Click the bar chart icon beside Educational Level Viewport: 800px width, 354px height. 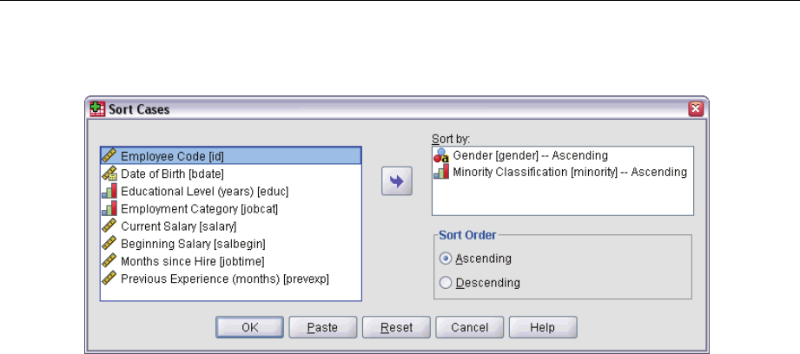(109, 191)
